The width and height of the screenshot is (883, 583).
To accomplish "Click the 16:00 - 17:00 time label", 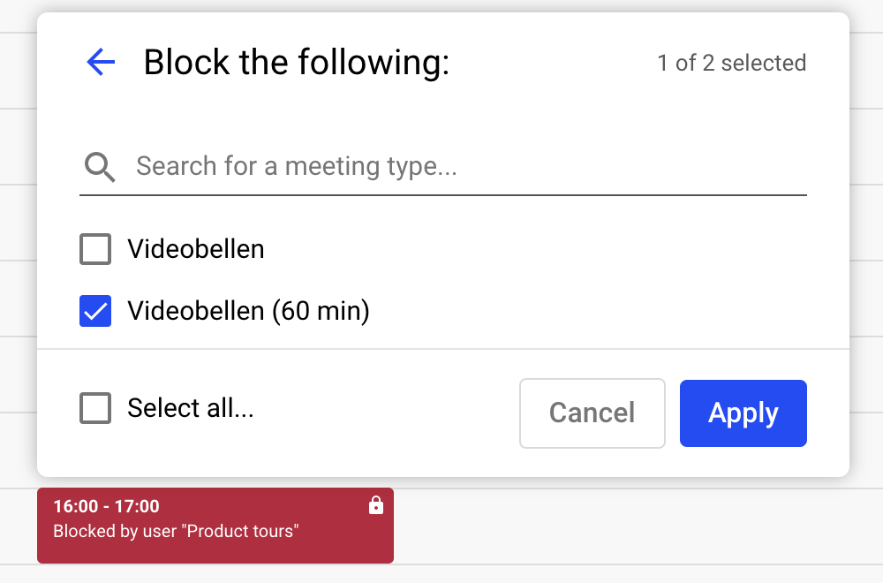I will pyautogui.click(x=106, y=507).
